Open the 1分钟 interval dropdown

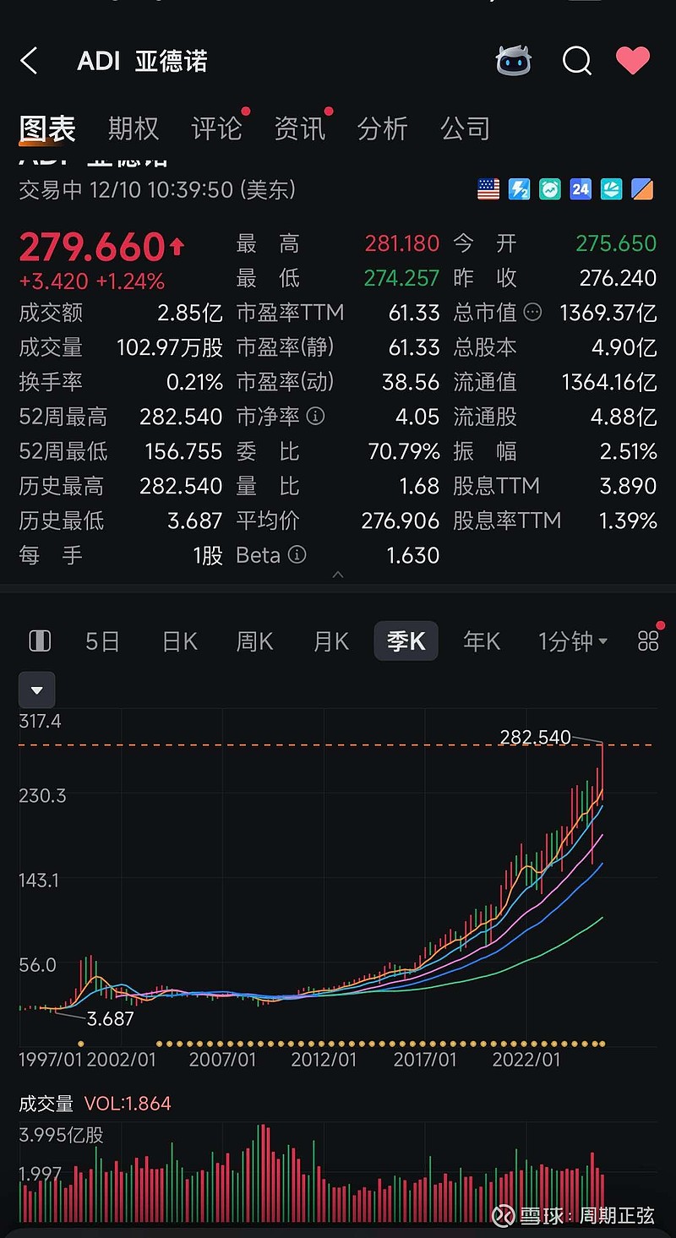tap(573, 641)
